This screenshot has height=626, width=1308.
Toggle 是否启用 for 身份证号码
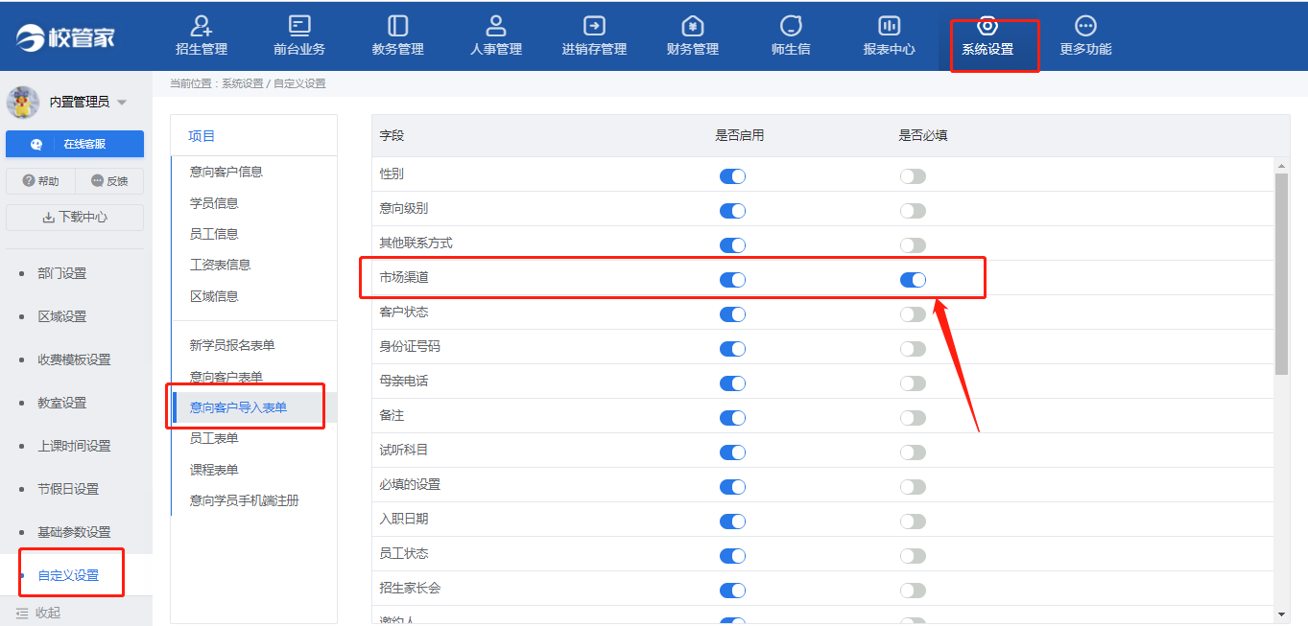click(732, 349)
